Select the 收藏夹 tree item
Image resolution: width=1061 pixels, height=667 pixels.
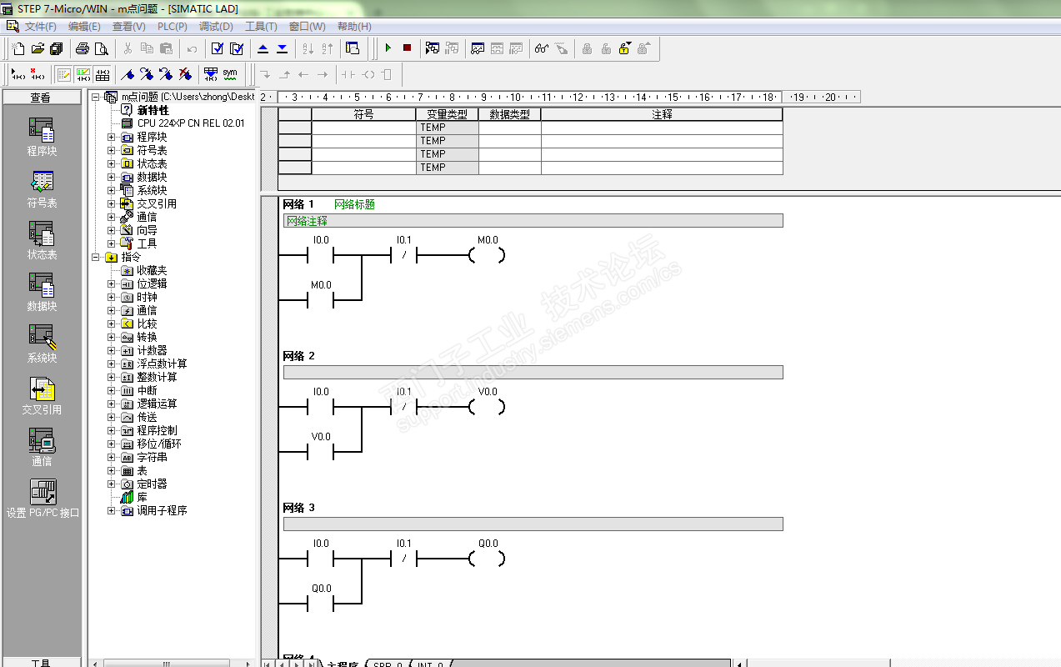point(152,270)
